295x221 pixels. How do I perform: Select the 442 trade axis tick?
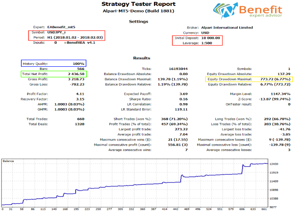point(176,209)
